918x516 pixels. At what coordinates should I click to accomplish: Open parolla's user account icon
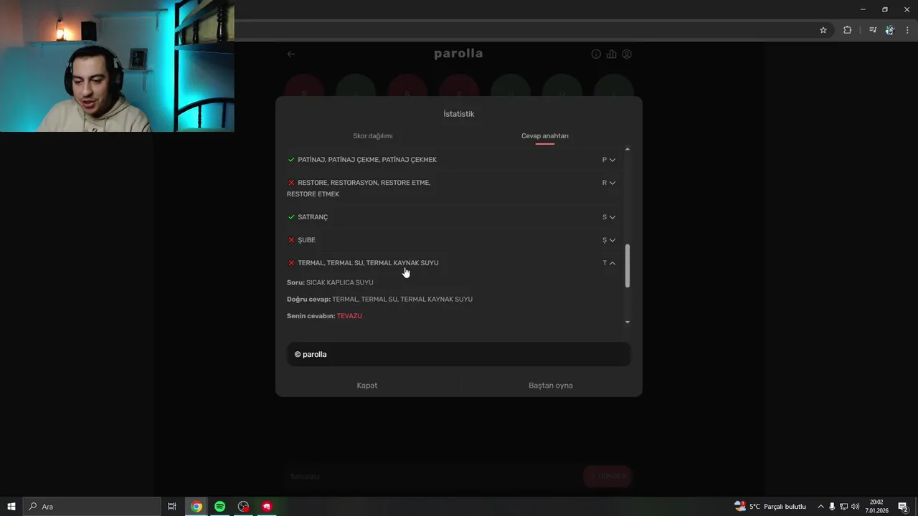(627, 54)
